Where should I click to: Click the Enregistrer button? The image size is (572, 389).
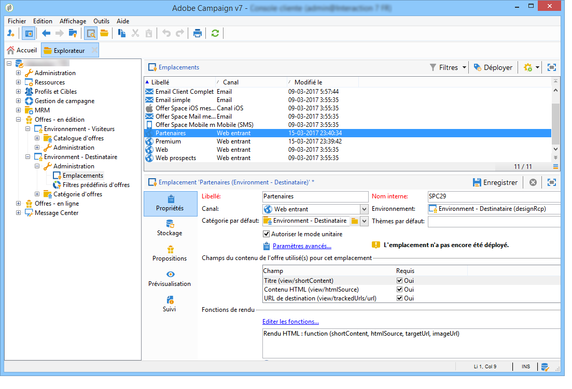click(x=495, y=182)
